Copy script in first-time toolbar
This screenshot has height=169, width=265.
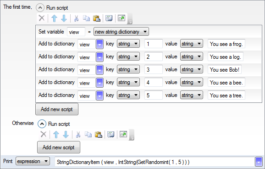(x=87, y=18)
